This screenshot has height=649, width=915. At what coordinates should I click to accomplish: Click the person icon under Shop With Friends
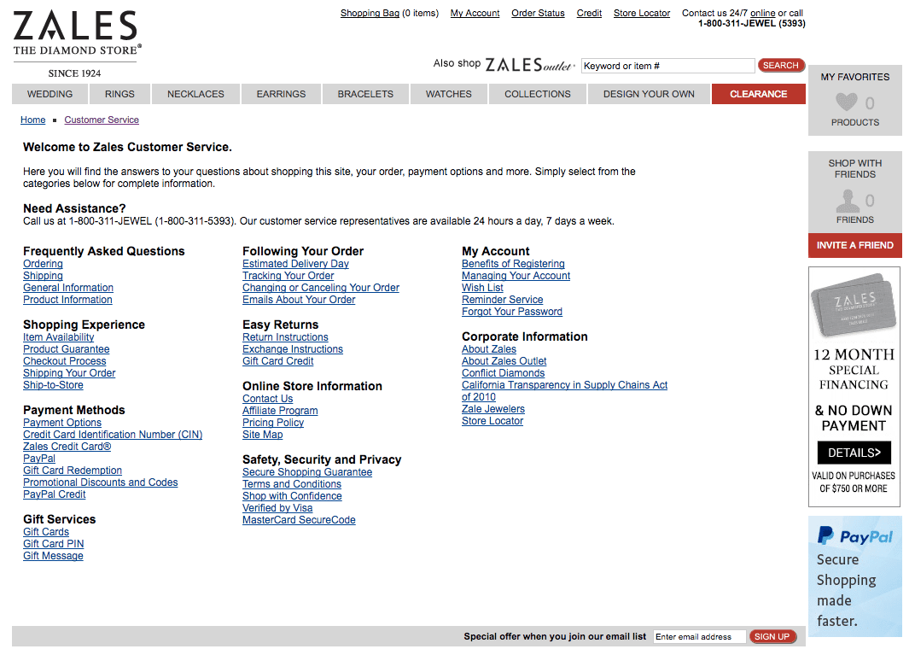[x=847, y=202]
